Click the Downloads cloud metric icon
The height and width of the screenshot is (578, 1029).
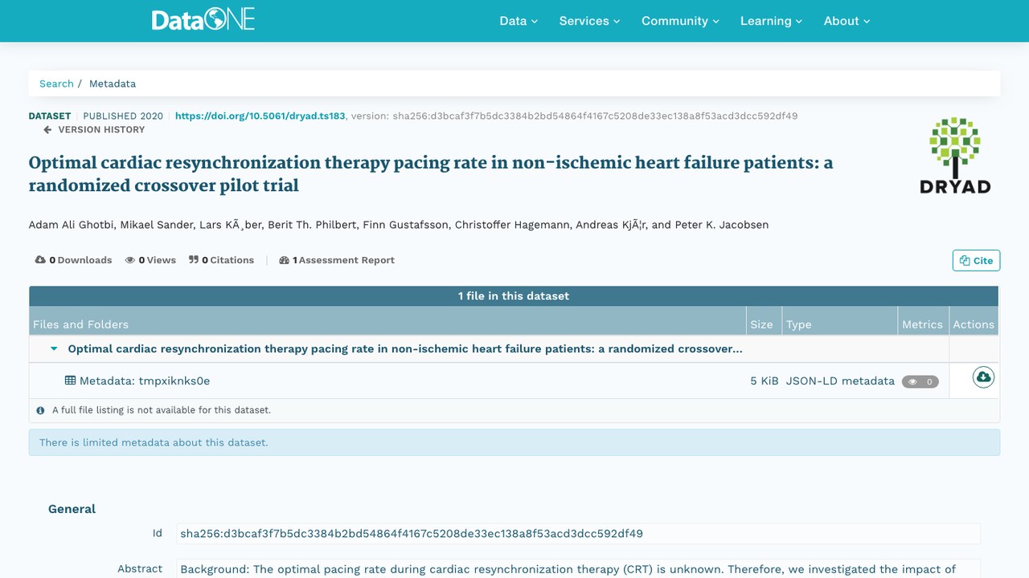(x=40, y=260)
